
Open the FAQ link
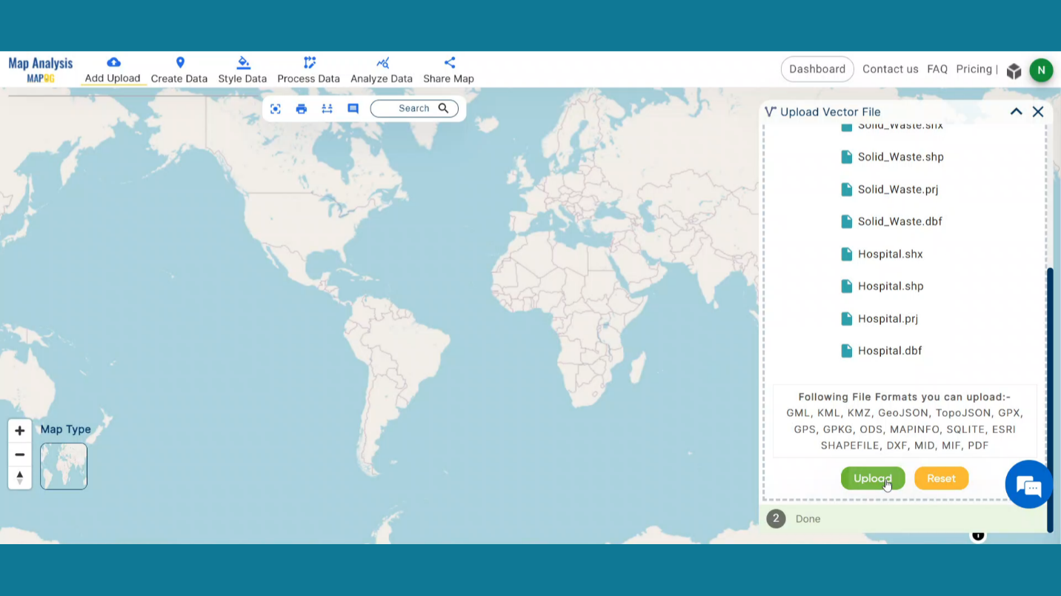937,69
